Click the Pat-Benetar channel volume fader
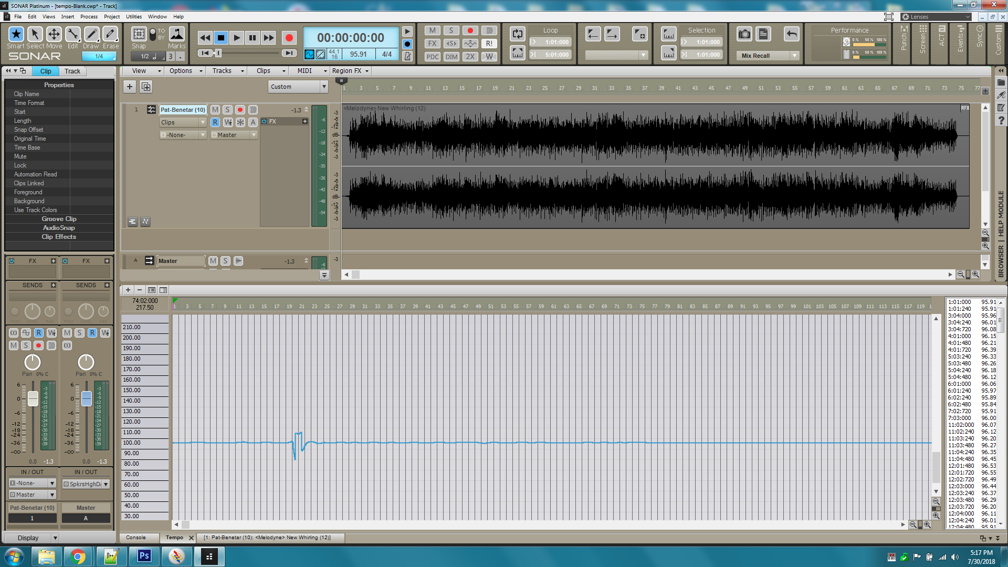 point(33,399)
